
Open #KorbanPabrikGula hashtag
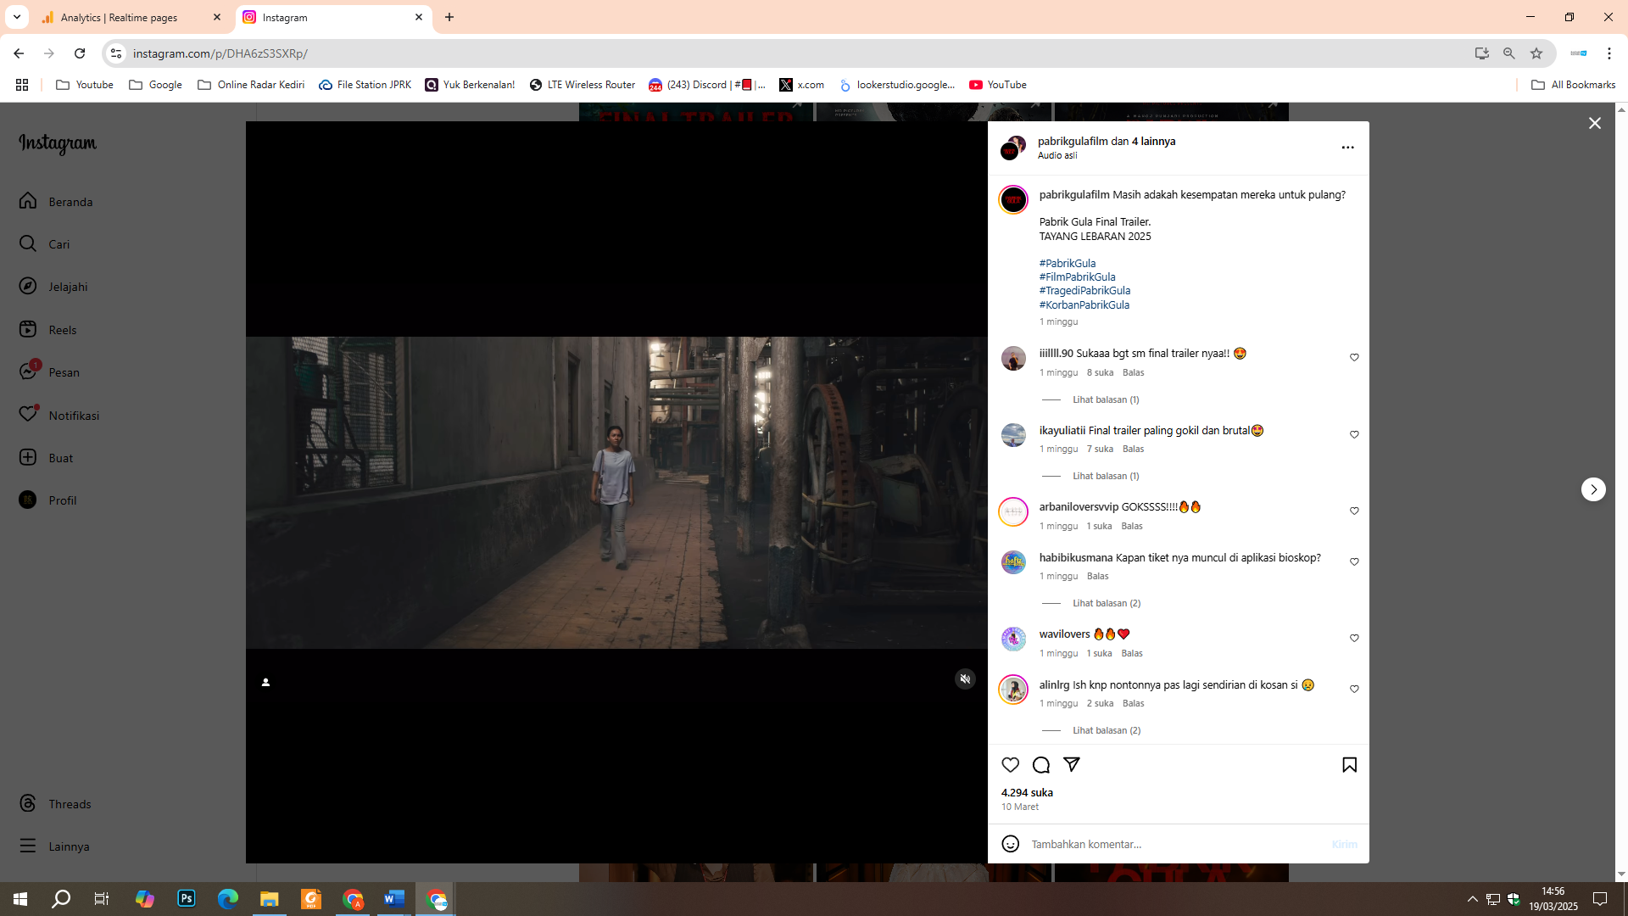click(1084, 304)
